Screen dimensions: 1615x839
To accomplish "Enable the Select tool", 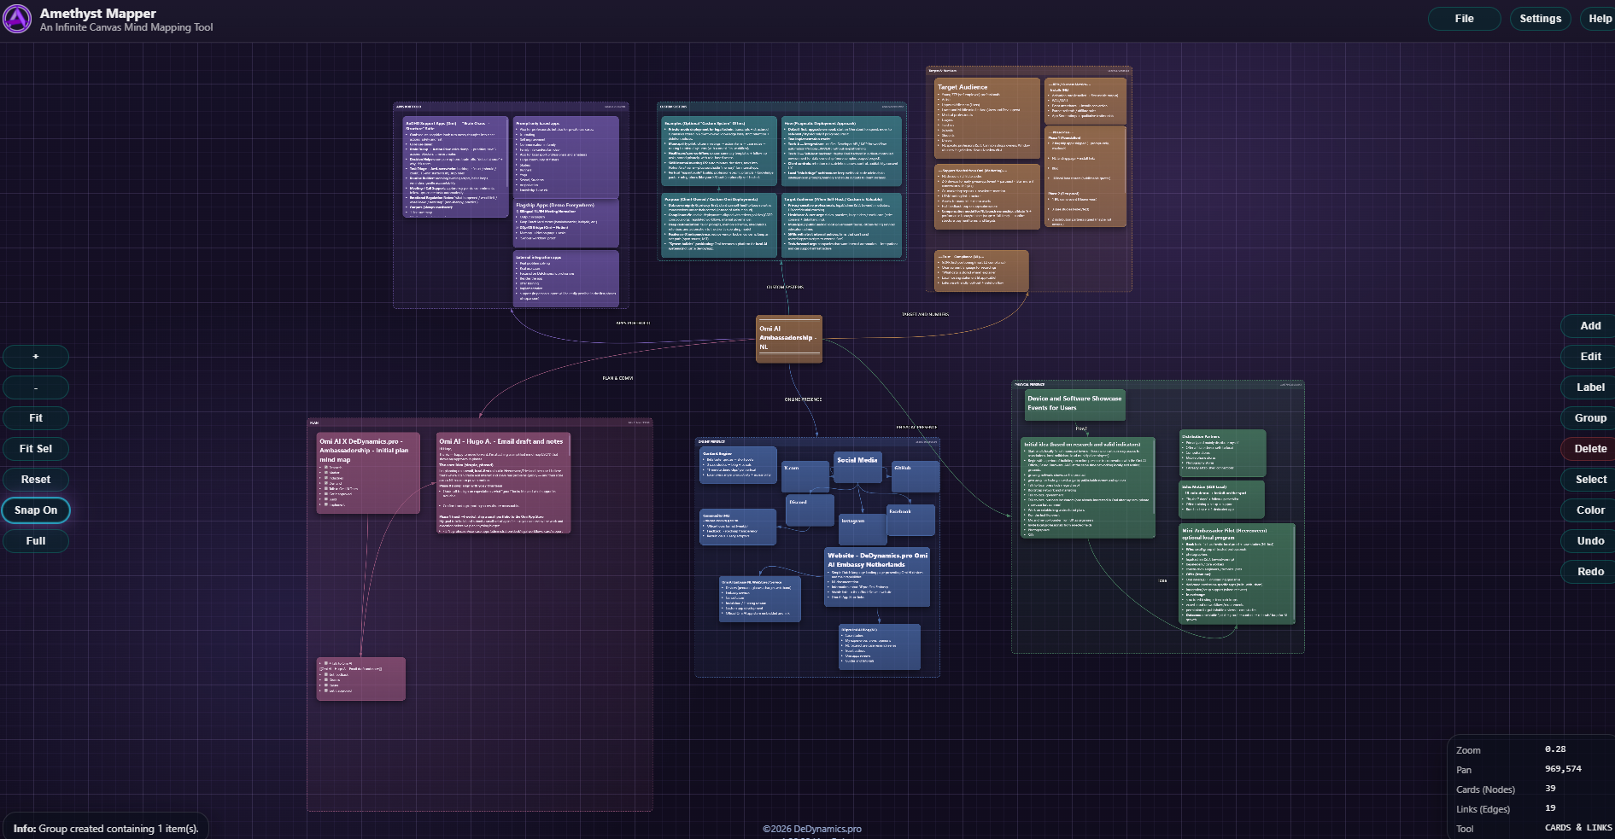I will point(1590,480).
